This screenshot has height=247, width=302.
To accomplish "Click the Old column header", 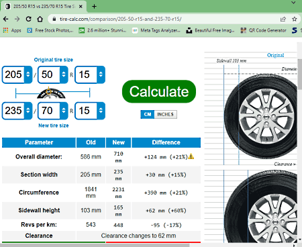I will point(91,142).
